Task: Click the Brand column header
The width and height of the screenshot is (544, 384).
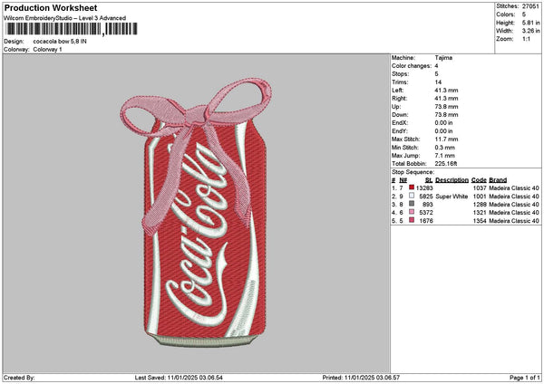Action: [x=497, y=179]
